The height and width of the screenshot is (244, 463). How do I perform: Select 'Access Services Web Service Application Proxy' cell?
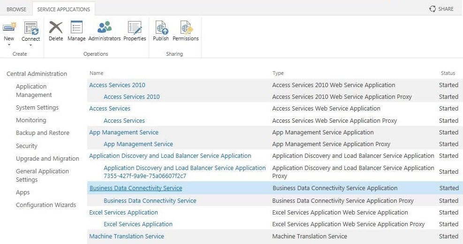click(334, 120)
